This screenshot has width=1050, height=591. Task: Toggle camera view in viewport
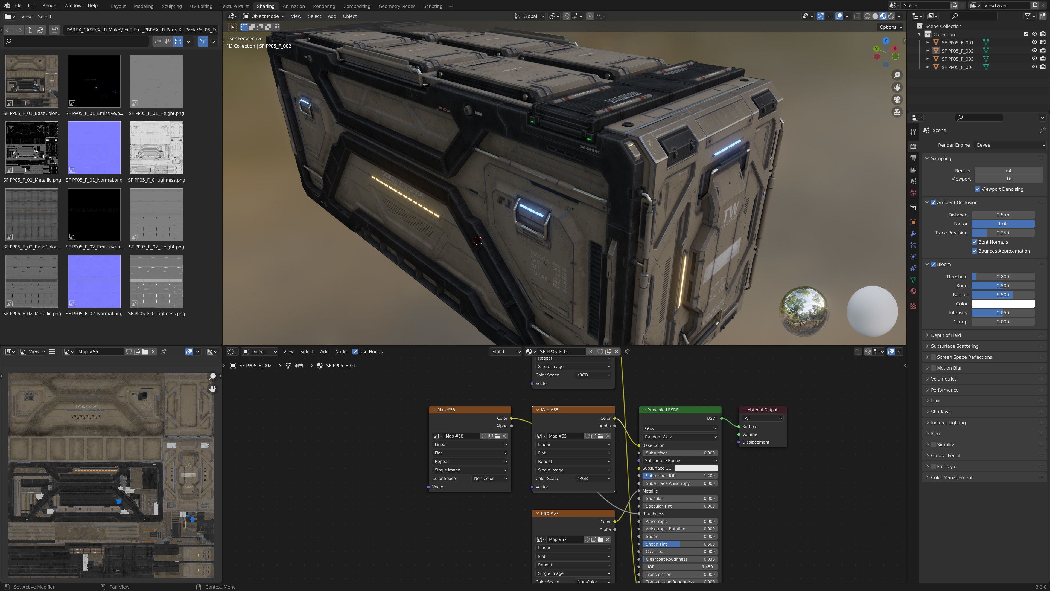tap(897, 100)
